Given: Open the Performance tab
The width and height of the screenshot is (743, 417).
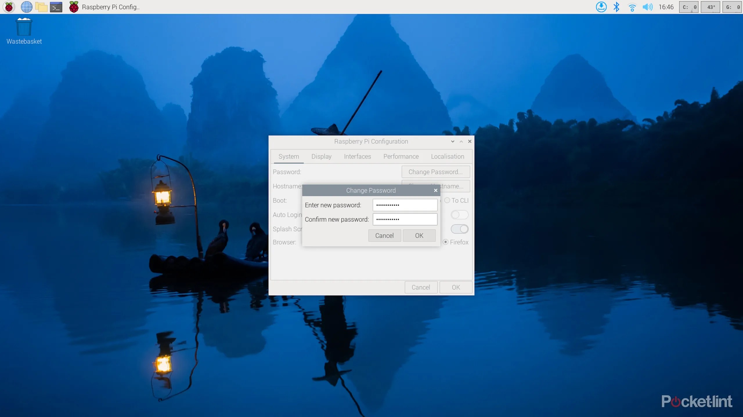Looking at the screenshot, I should tap(401, 156).
